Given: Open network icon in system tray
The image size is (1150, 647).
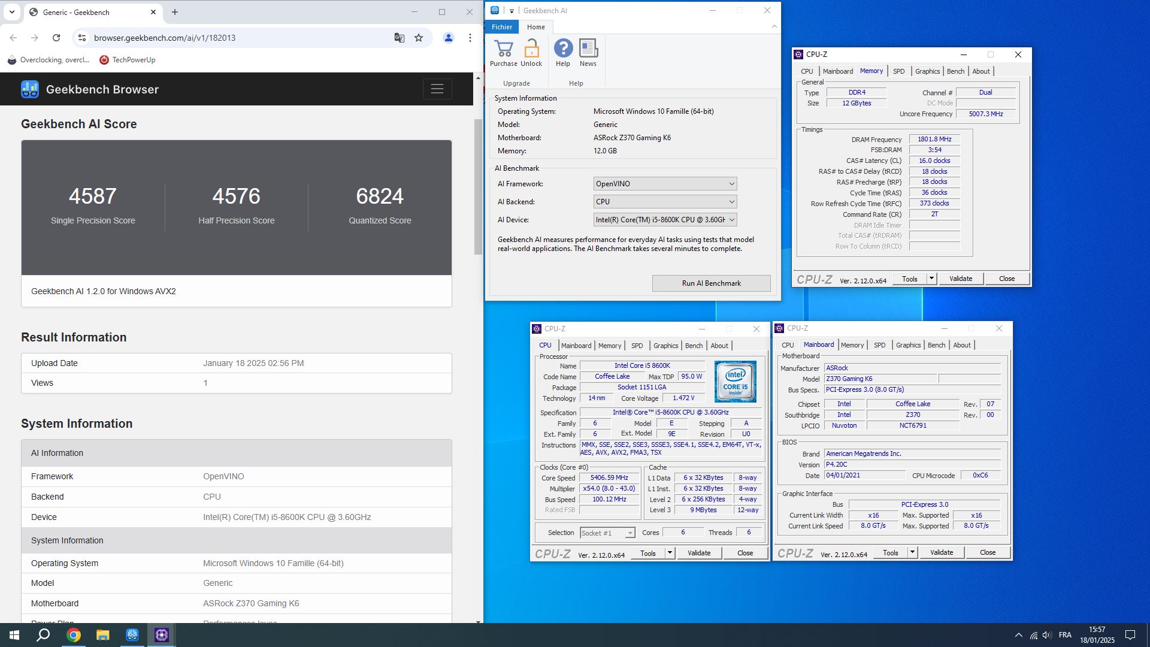Looking at the screenshot, I should click(x=1034, y=635).
